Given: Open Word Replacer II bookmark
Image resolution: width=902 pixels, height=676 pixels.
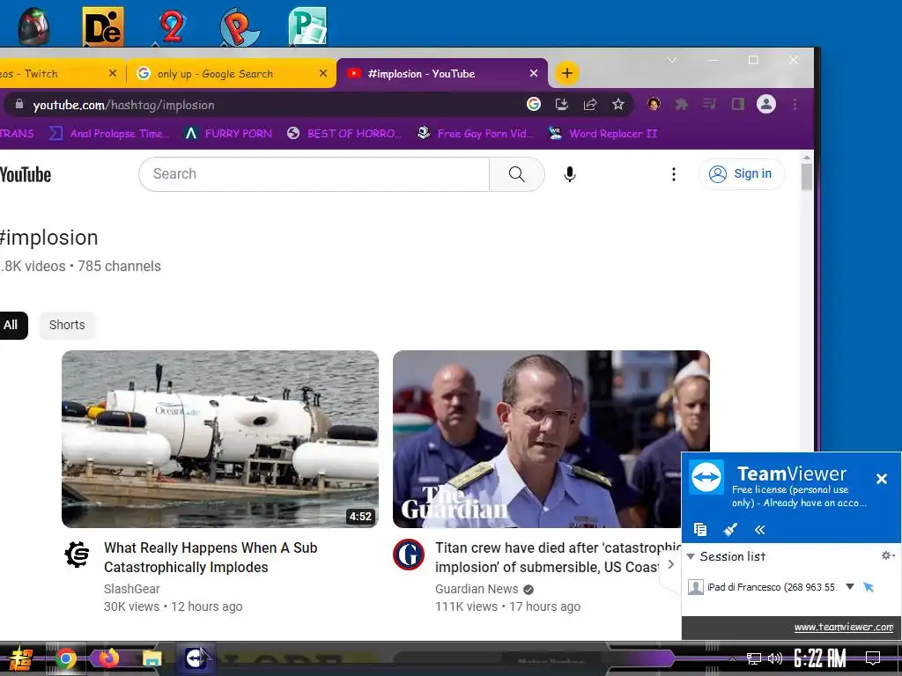Looking at the screenshot, I should pyautogui.click(x=603, y=134).
